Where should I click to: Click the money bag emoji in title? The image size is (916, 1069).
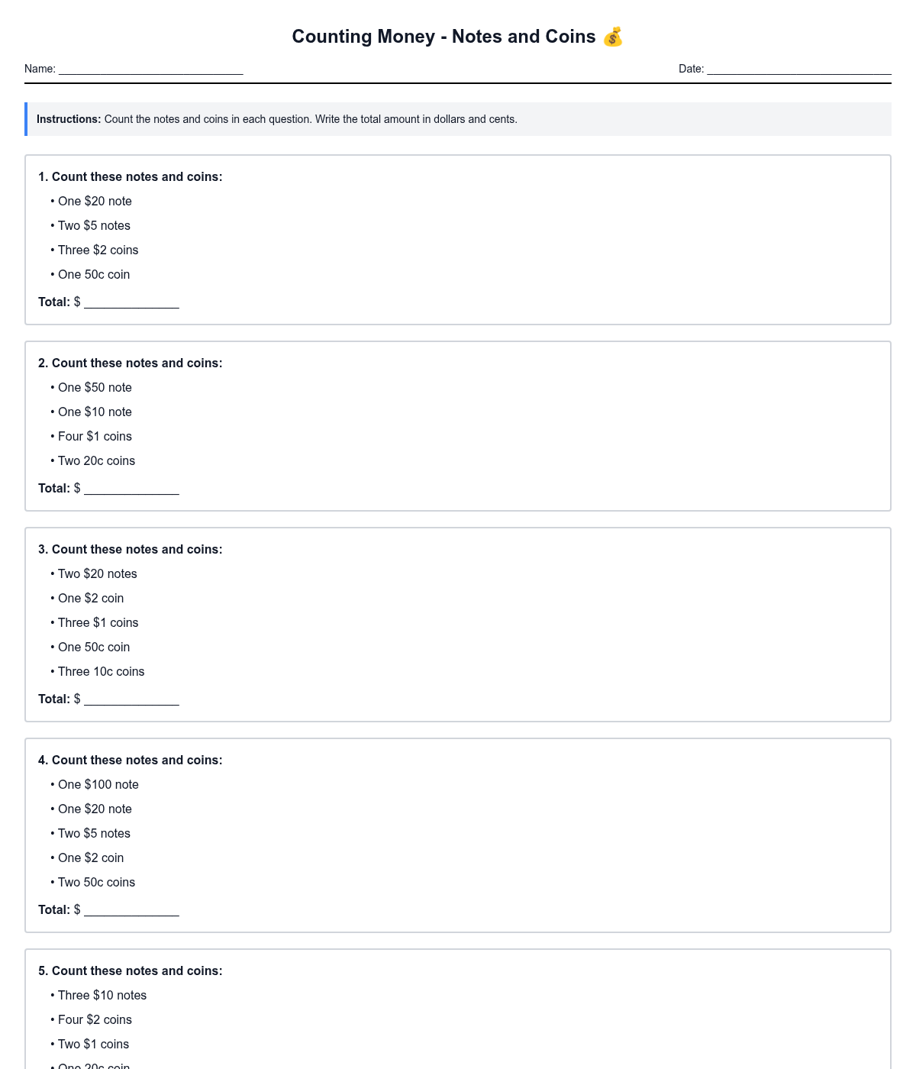613,37
